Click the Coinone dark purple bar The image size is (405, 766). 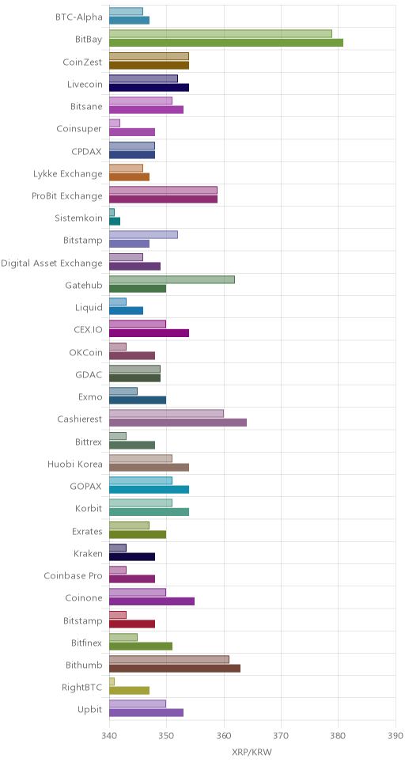(151, 601)
